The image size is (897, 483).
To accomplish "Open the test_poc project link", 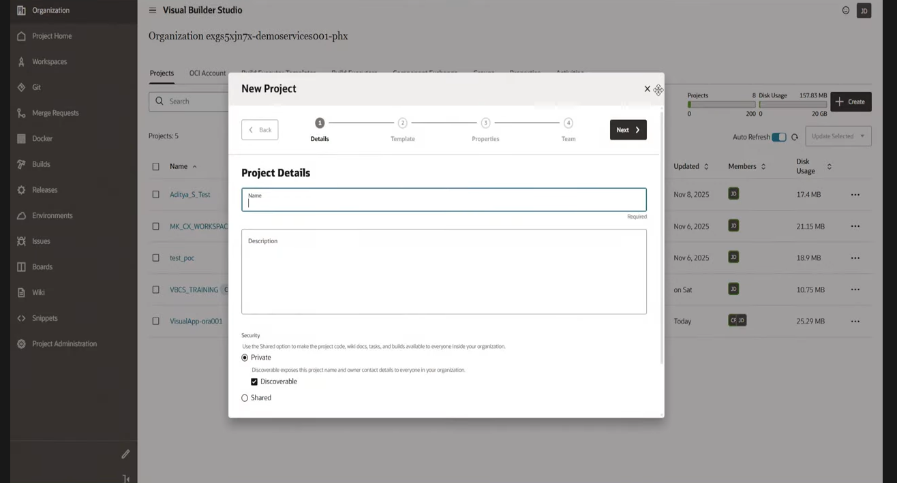I will (182, 258).
